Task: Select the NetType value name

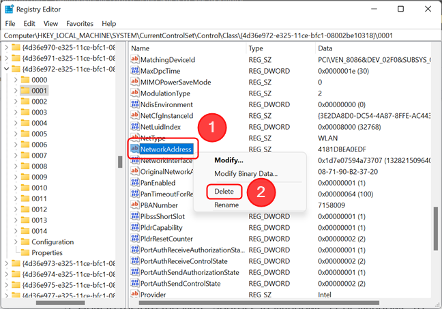Action: [x=153, y=138]
